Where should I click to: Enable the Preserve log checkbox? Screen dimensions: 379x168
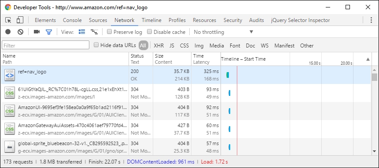tap(109, 32)
